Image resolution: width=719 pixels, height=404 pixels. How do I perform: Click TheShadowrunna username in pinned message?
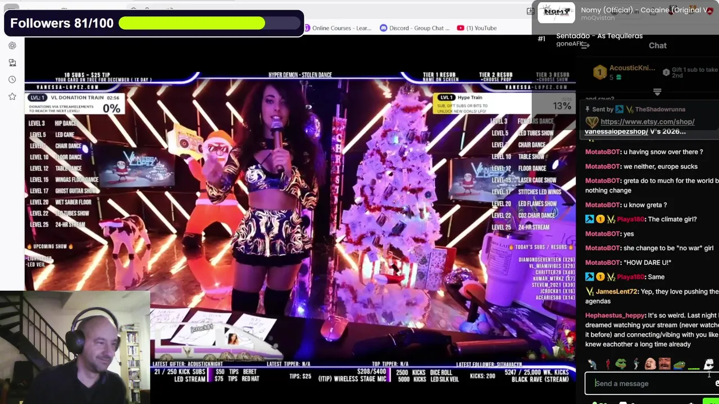(x=660, y=109)
